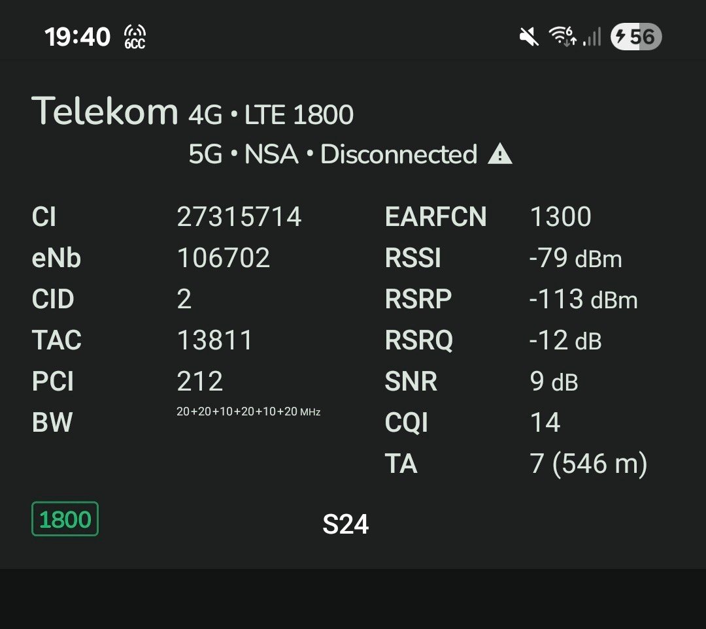This screenshot has height=629, width=706.
Task: Tap the battery charging indicator showing 56
Action: point(635,37)
